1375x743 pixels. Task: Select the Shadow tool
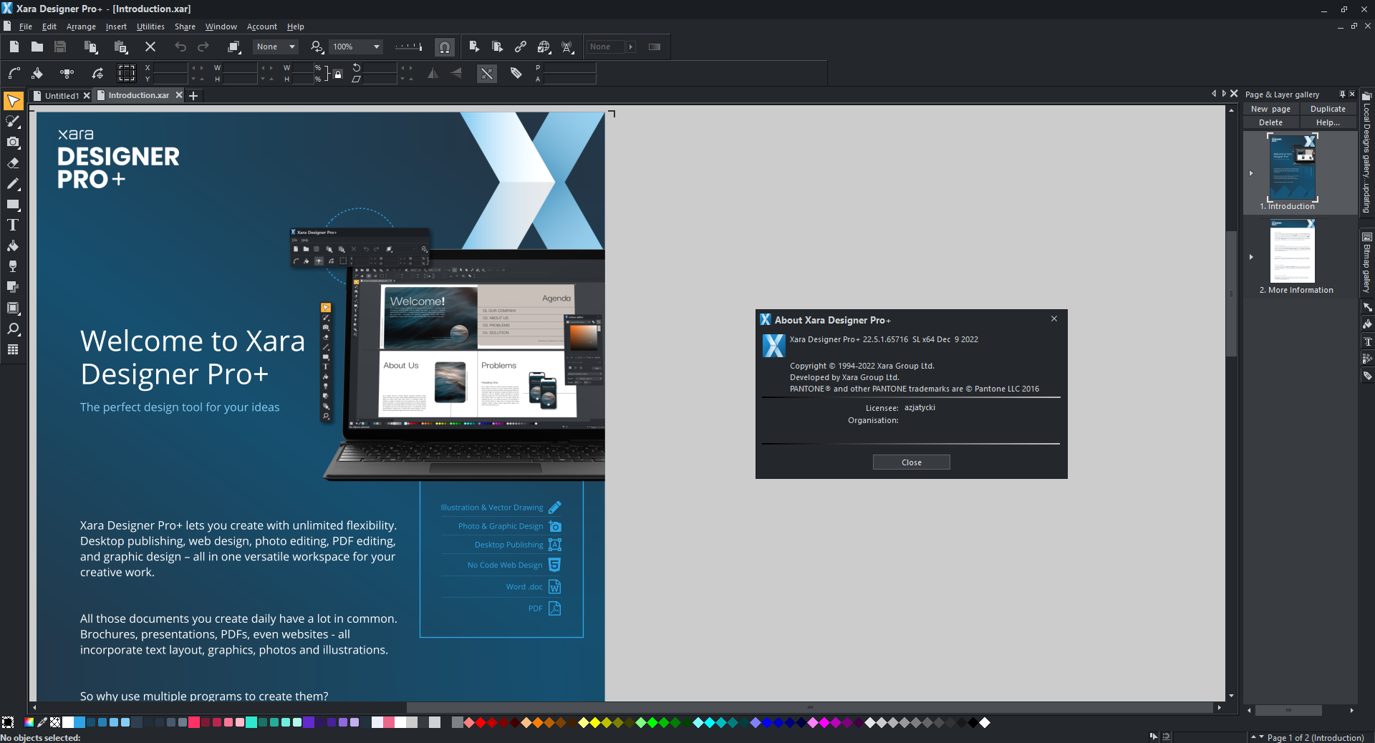click(13, 287)
